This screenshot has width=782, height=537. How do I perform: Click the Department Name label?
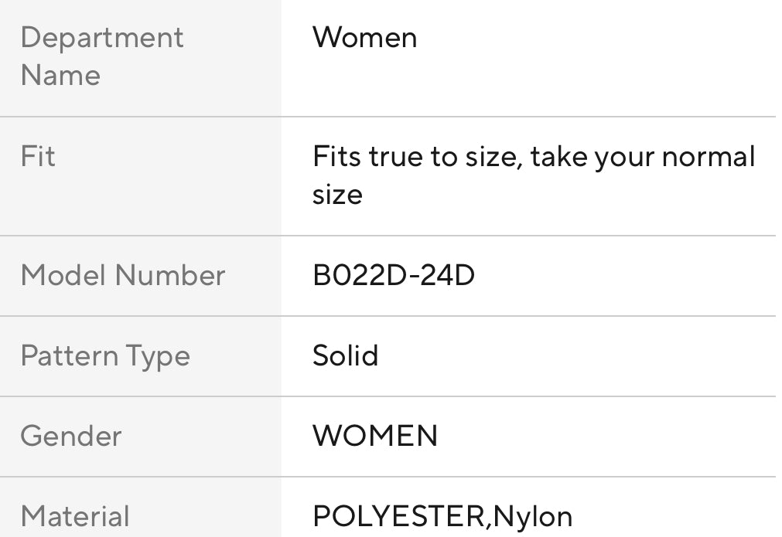[x=102, y=56]
